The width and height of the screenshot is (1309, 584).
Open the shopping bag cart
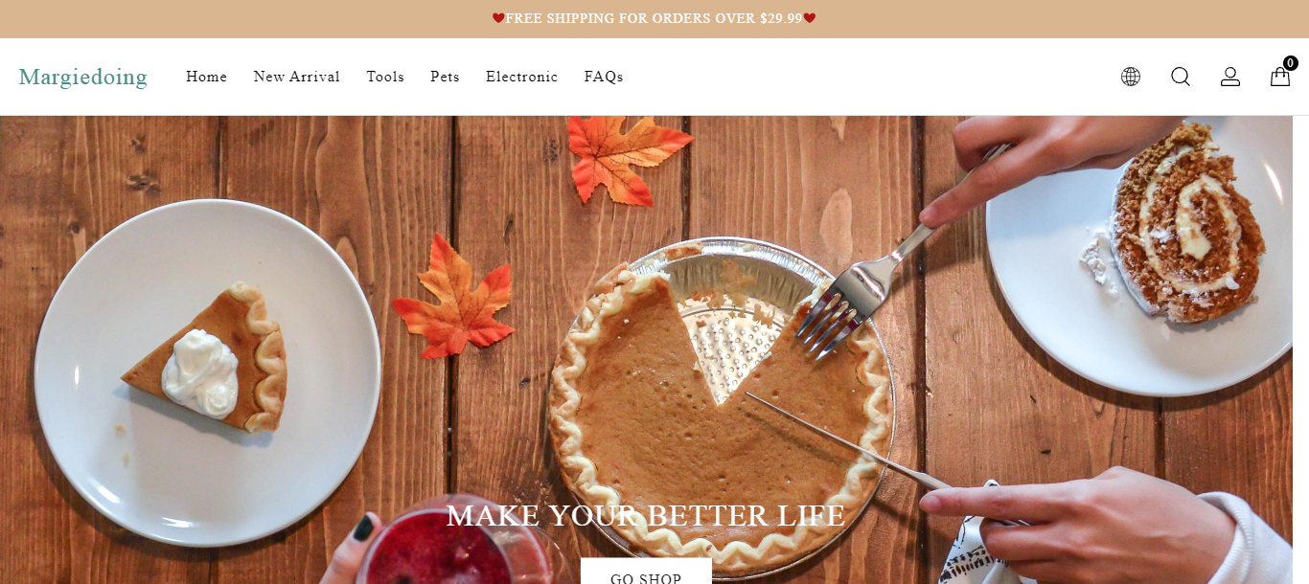click(1280, 77)
